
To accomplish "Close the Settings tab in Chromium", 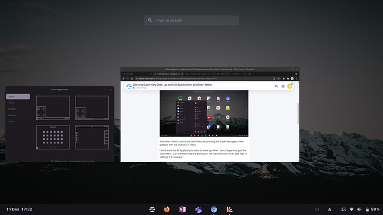I will point(151,74).
